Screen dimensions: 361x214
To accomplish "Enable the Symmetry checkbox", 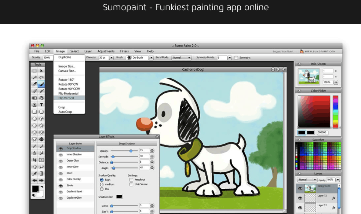I will [236, 58].
